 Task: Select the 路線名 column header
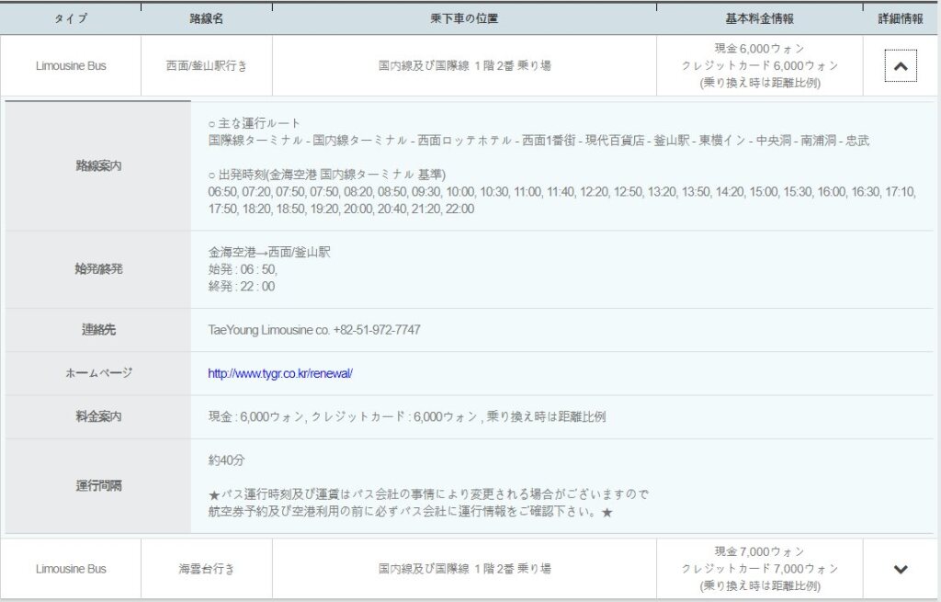tap(206, 18)
